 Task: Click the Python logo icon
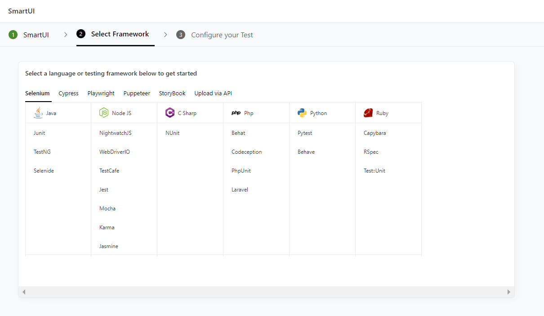coord(302,113)
